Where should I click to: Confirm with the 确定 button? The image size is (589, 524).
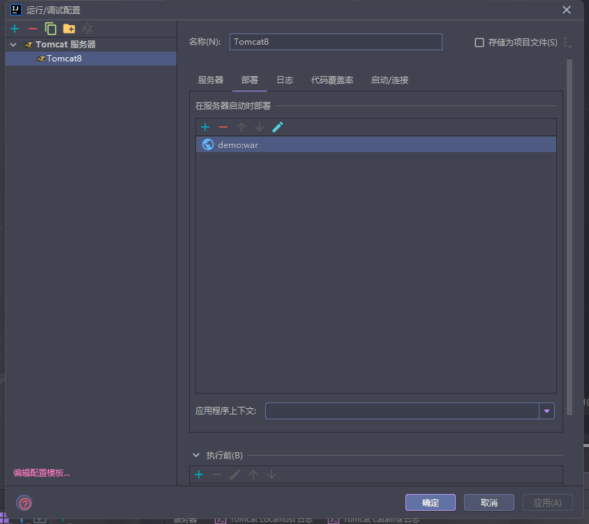[x=431, y=502]
